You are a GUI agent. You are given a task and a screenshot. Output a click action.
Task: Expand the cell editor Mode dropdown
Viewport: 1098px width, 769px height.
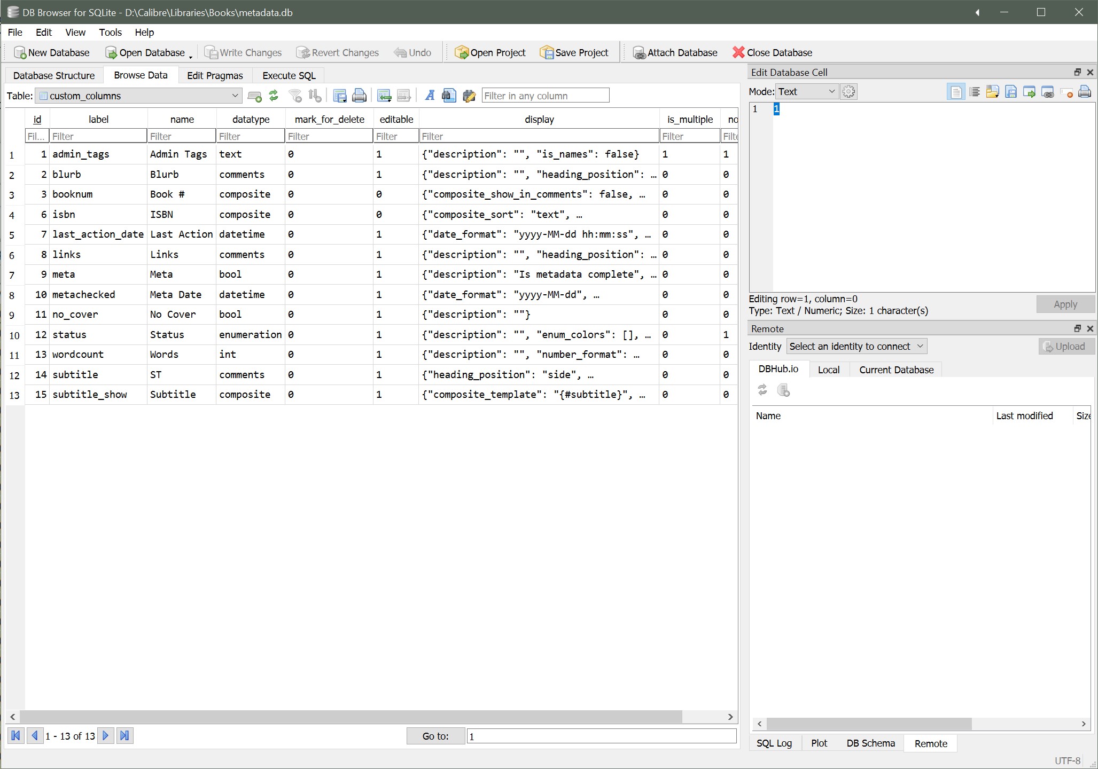coord(806,92)
